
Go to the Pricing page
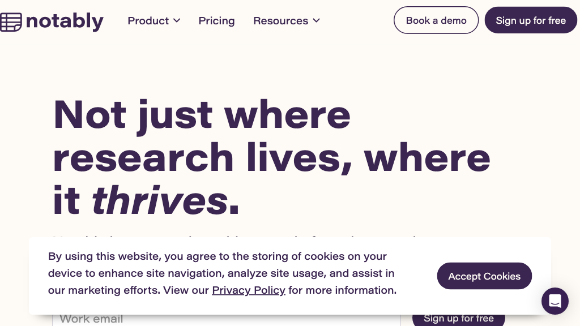click(x=216, y=21)
